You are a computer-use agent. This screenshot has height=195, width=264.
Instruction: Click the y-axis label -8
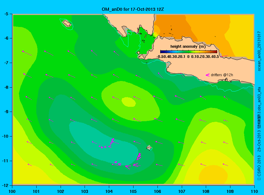[6, 87]
